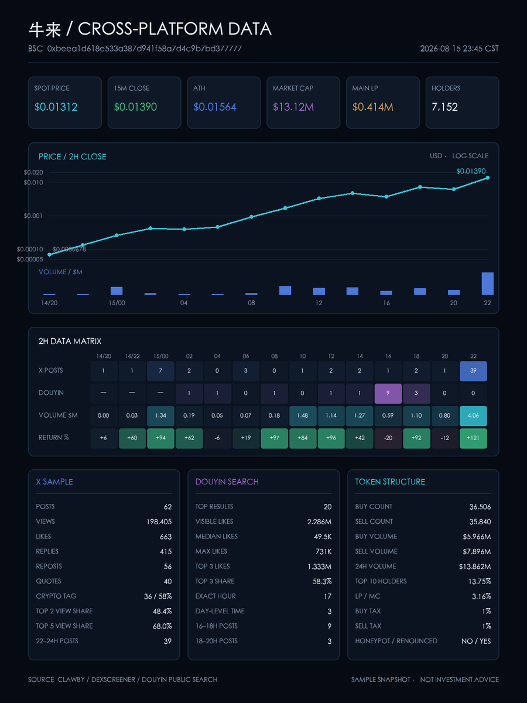527x703 pixels.
Task: Select the RETURN % cell +121
Action: click(x=473, y=438)
